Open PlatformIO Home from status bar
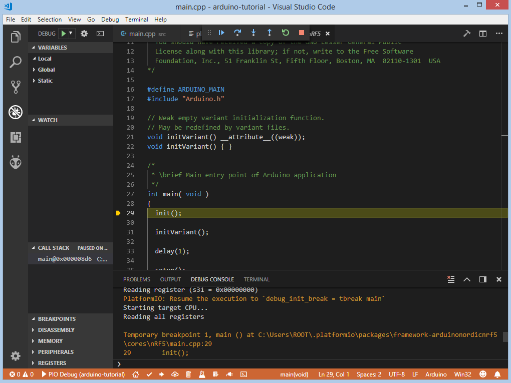This screenshot has width=511, height=383. (136, 374)
